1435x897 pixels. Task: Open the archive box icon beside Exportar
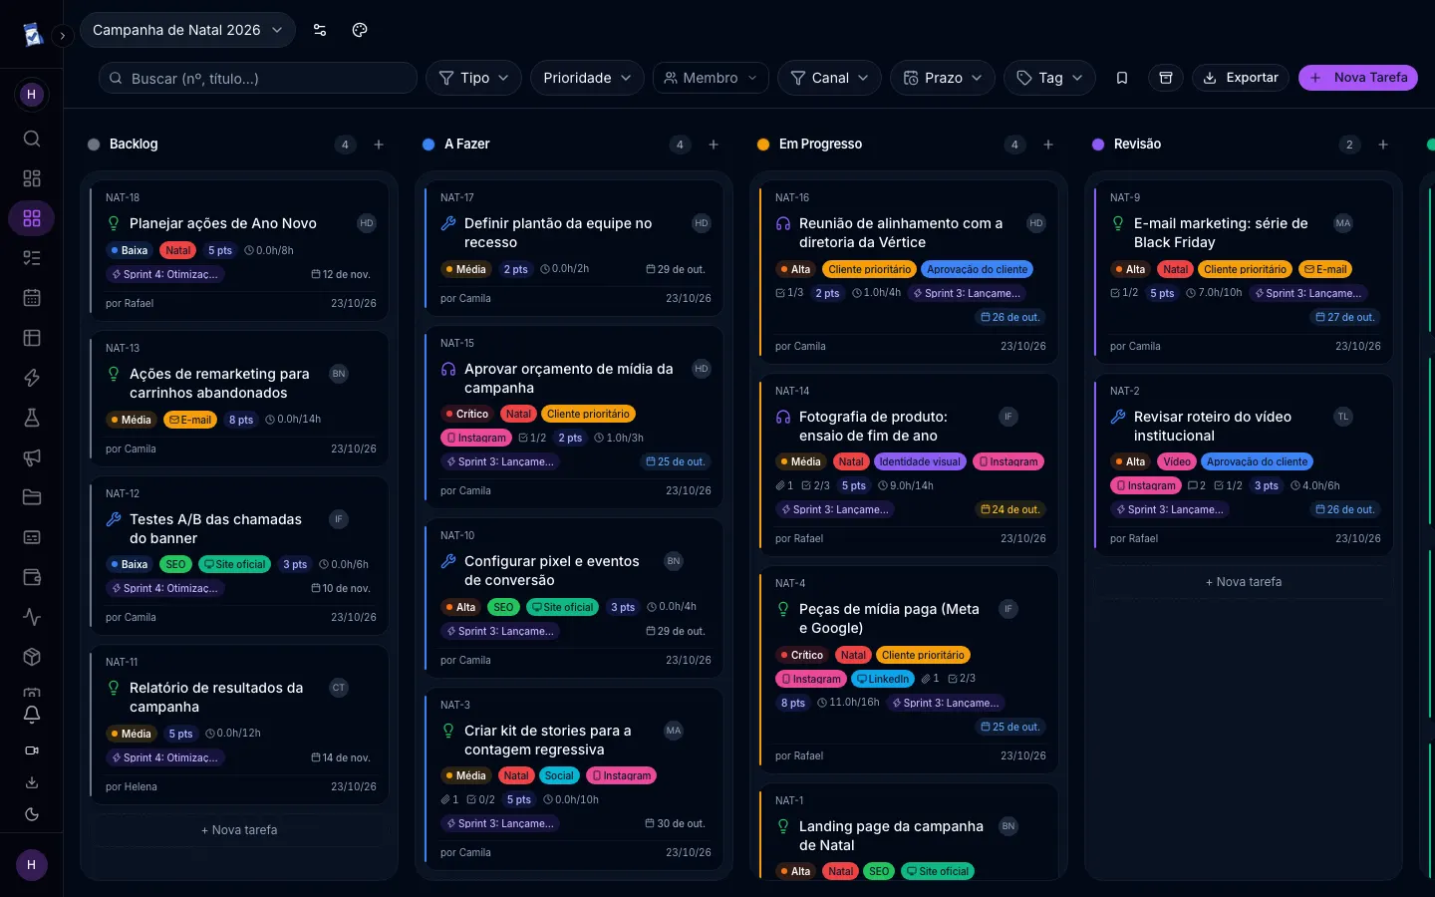tap(1166, 78)
